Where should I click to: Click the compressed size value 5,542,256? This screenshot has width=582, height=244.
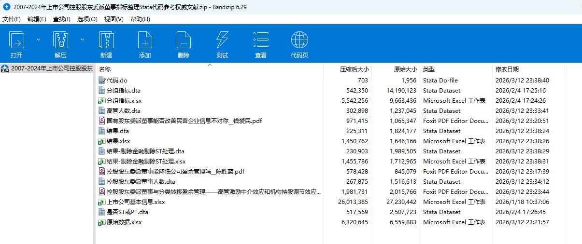point(355,101)
